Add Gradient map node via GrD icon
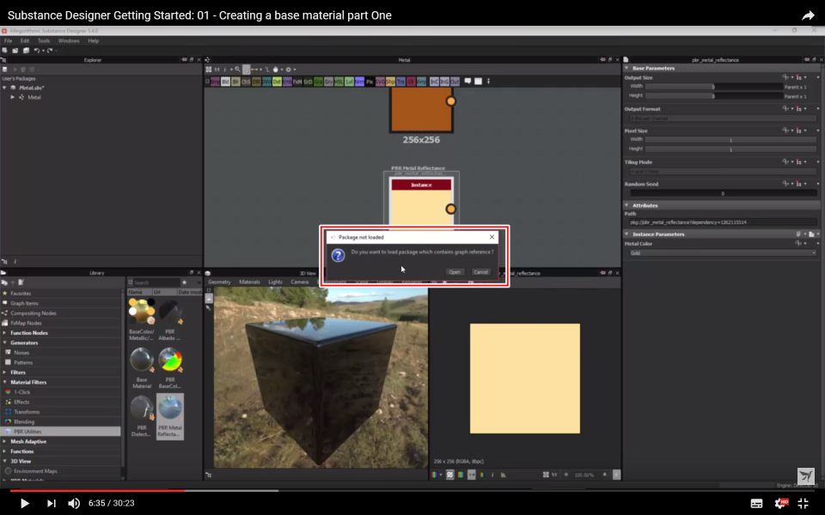The image size is (825, 515). [x=308, y=82]
